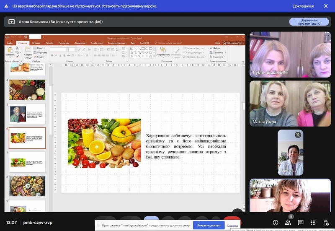Open the participants people panel
Viewport: 335px width, 231px height.
click(288, 223)
